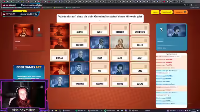Select the HAWAII word card
200x112 pixels.
click(x=100, y=81)
